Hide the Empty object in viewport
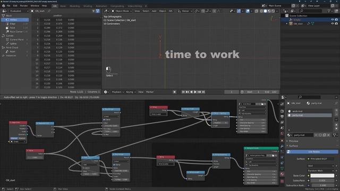This screenshot has height=191, width=340. click(x=333, y=20)
